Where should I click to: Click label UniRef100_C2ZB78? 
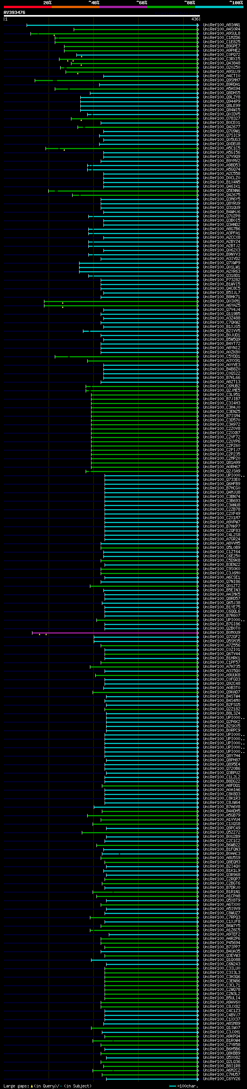[x=222, y=510]
